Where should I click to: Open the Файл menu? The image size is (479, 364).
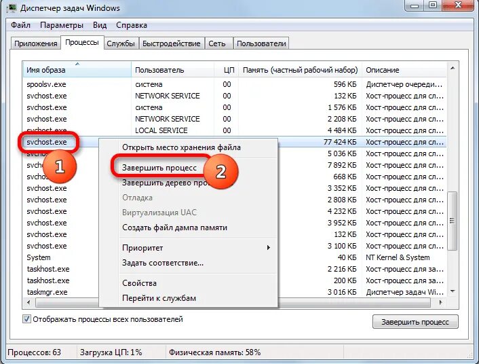(x=21, y=25)
